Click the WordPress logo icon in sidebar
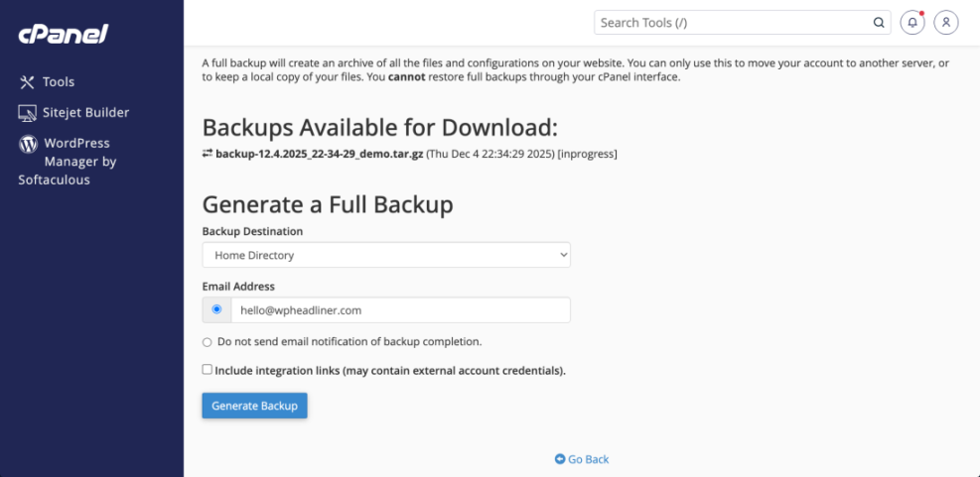This screenshot has height=477, width=980. coord(28,144)
